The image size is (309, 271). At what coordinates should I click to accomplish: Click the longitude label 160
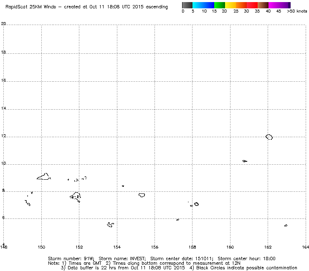click(230, 247)
